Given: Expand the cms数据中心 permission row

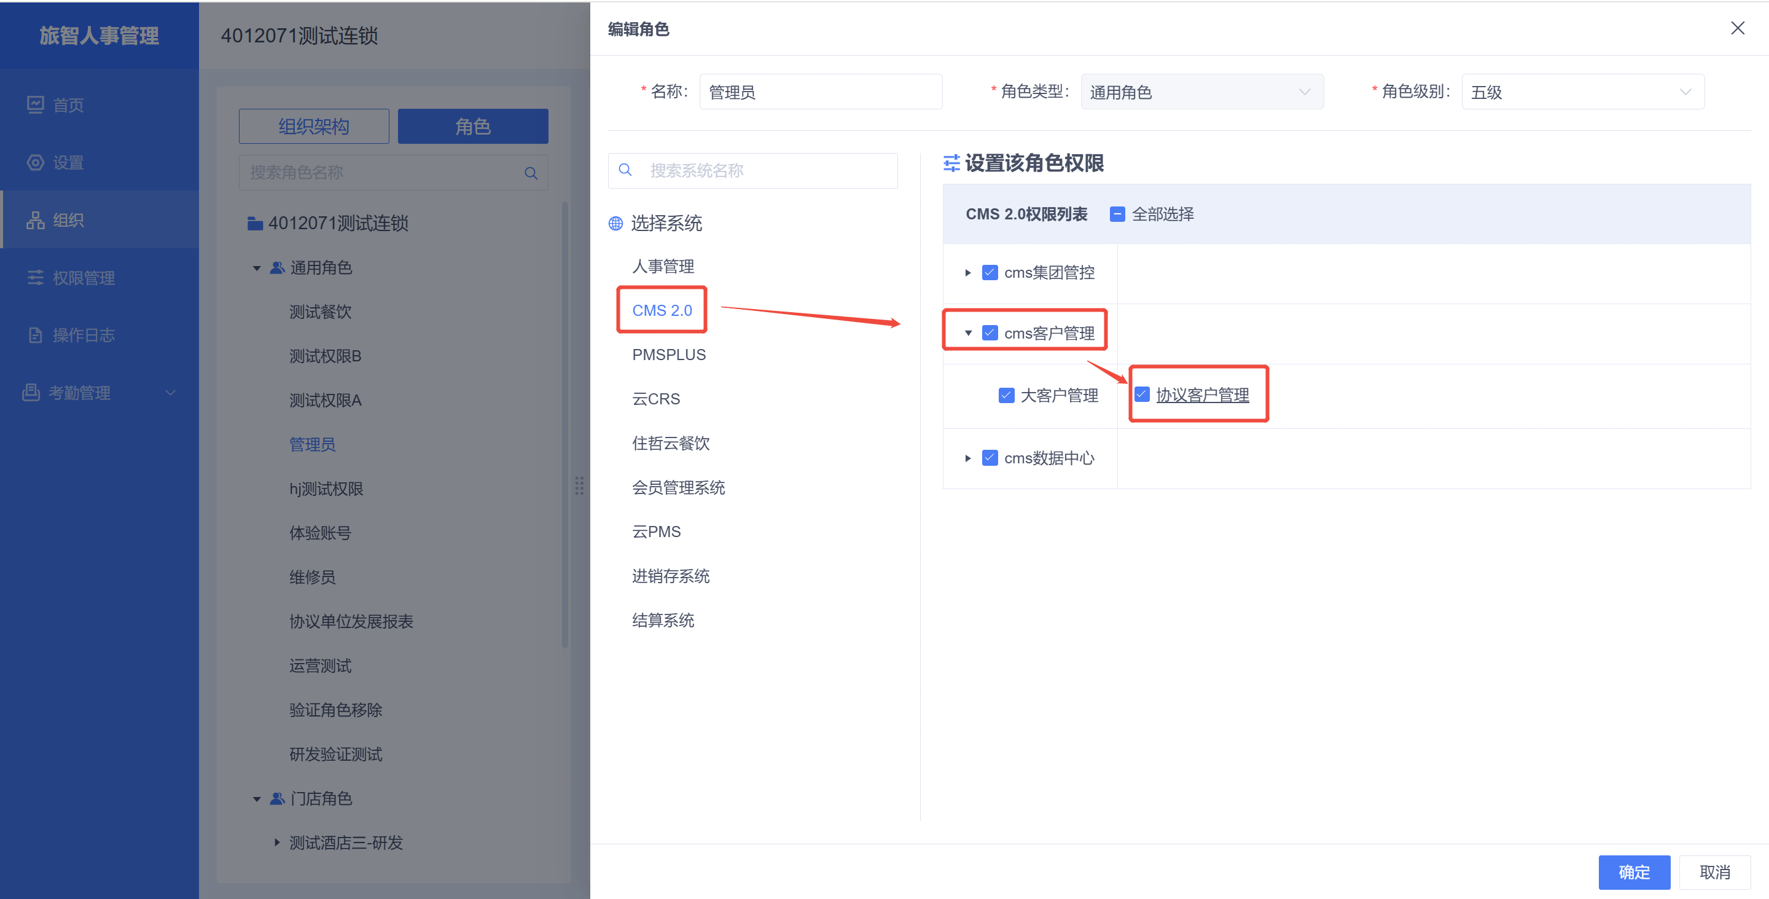Looking at the screenshot, I should [x=967, y=458].
